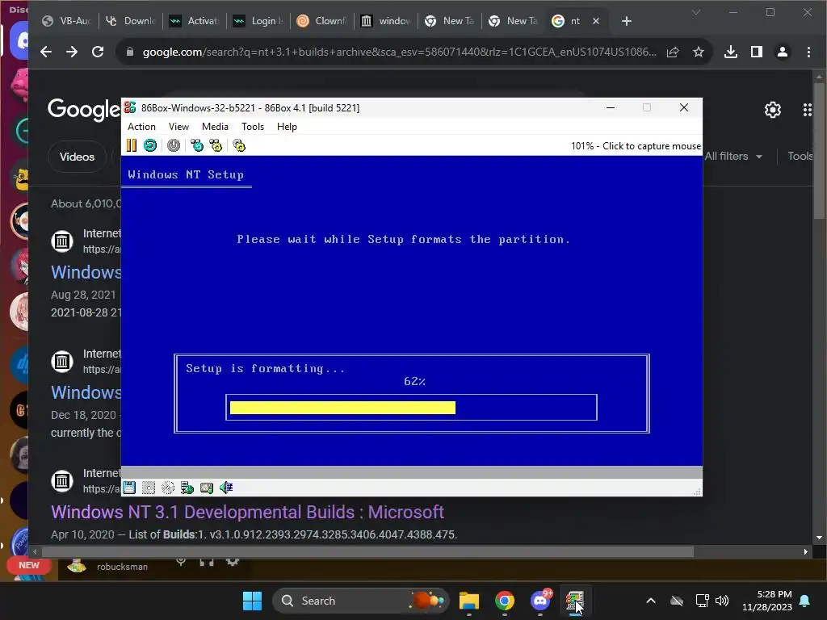Send Ctrl+Alt+Del using the teal keys icon
The width and height of the screenshot is (827, 620).
point(197,145)
